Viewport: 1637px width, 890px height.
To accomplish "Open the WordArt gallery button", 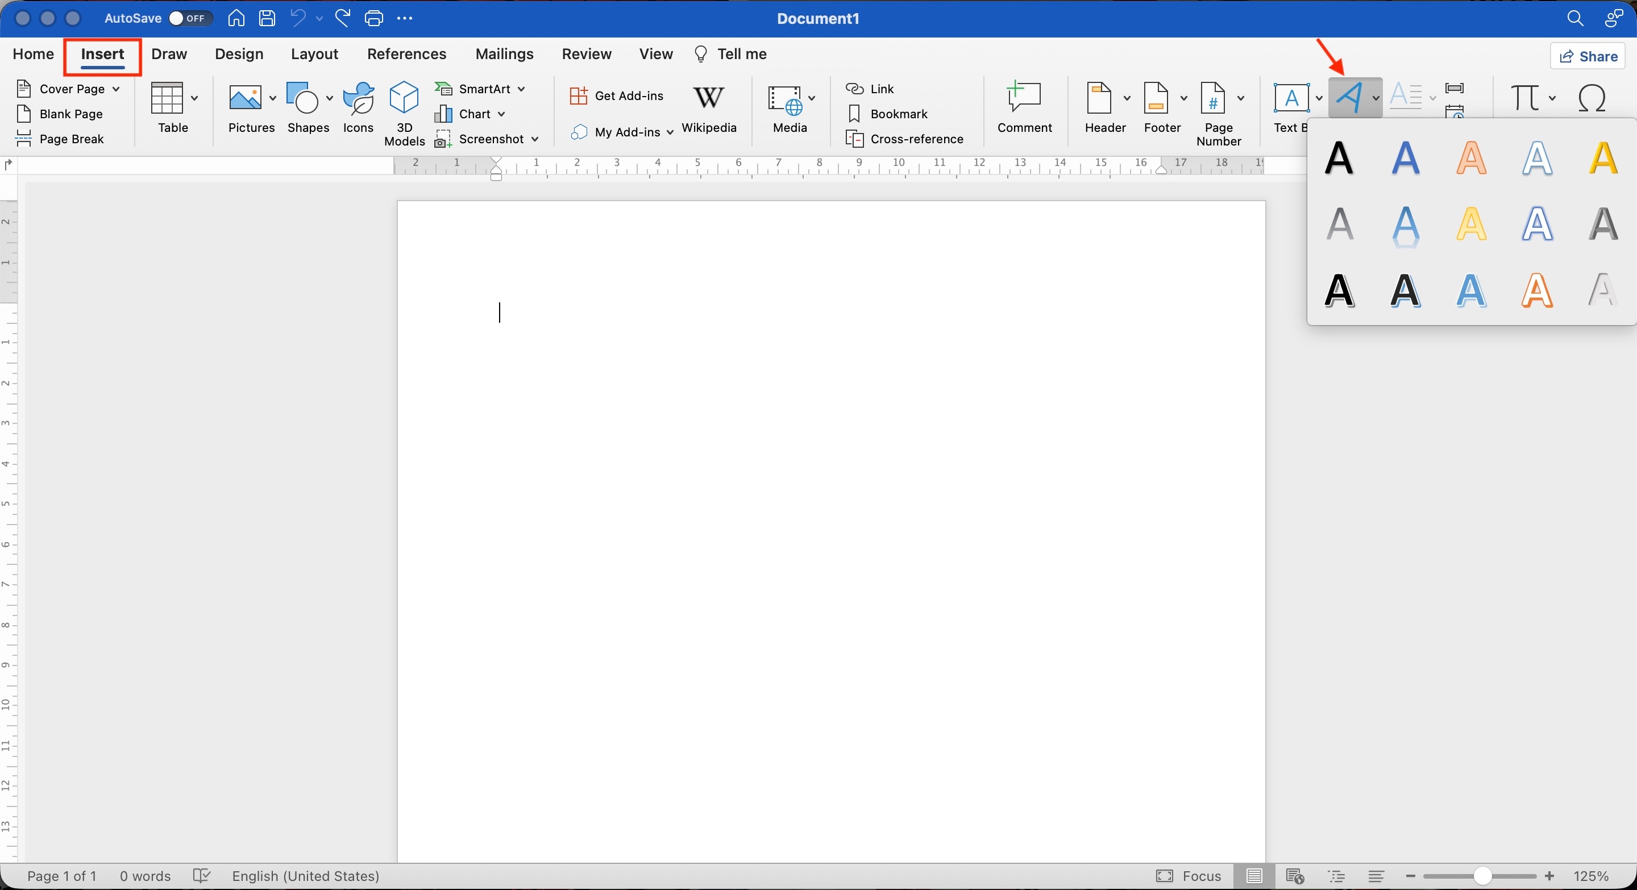I will click(1348, 98).
